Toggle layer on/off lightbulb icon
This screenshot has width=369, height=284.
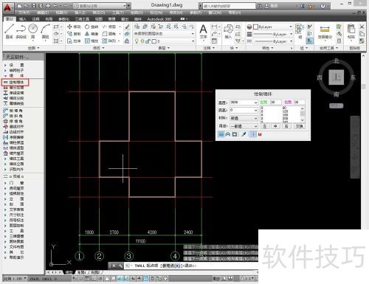[137, 41]
